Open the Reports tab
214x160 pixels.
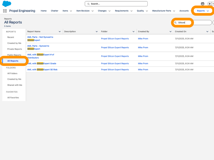[201, 11]
